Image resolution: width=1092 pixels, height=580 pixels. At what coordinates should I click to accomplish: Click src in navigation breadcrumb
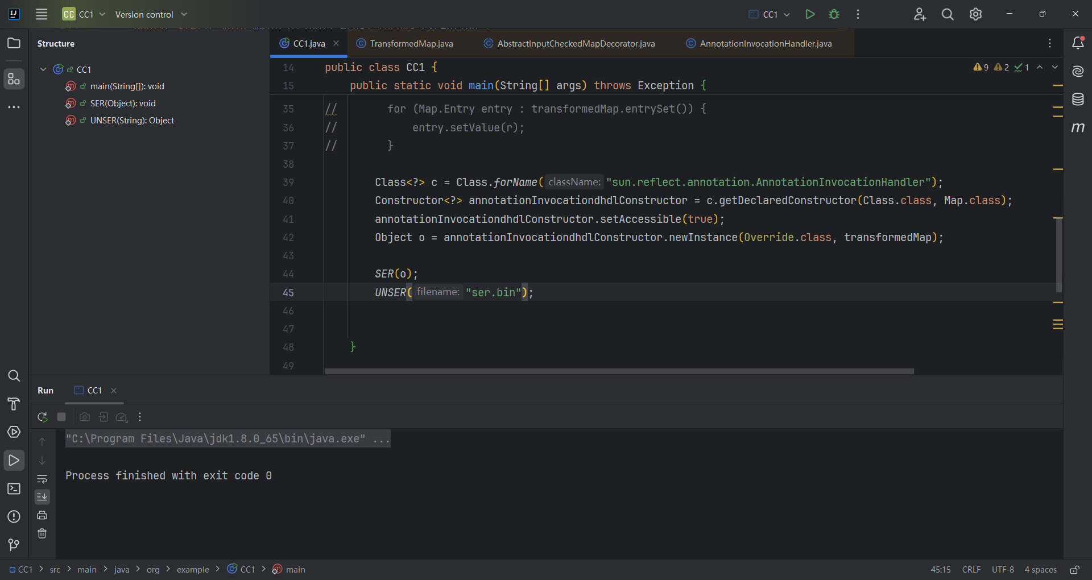(55, 570)
